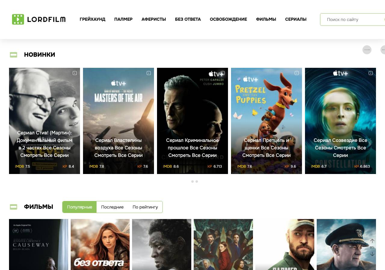Open the Палмер movie poster
This screenshot has height=270, width=385.
(285, 244)
